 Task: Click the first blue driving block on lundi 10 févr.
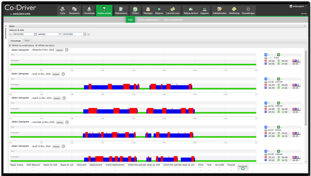pyautogui.click(x=86, y=87)
